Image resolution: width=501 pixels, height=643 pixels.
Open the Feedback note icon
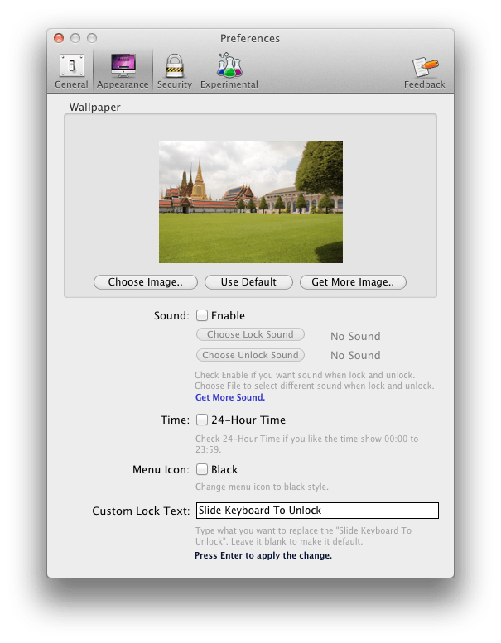tap(425, 67)
